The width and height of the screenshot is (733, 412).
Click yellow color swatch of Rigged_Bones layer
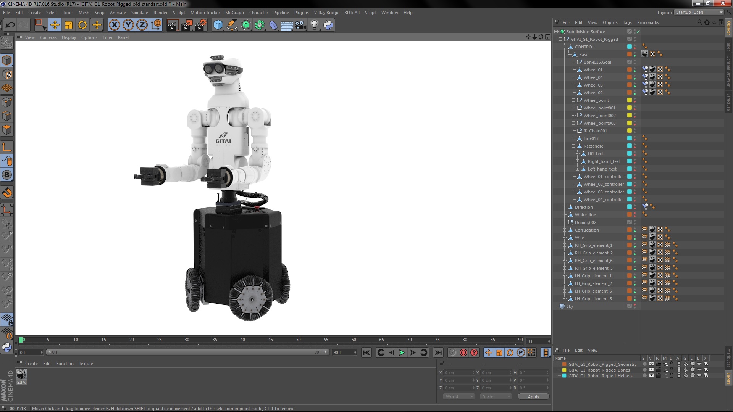[564, 370]
